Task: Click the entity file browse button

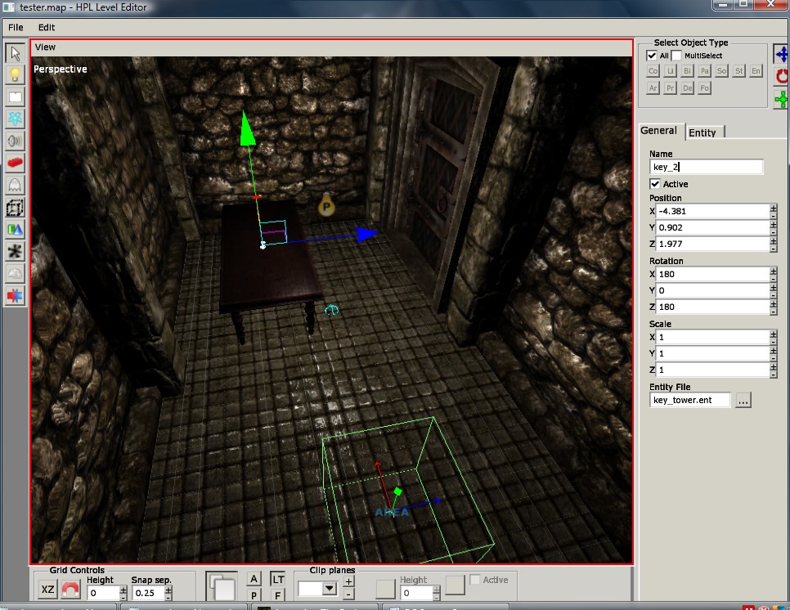Action: click(x=743, y=401)
